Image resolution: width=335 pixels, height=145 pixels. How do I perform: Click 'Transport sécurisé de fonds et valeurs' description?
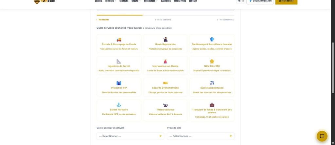(x=119, y=49)
